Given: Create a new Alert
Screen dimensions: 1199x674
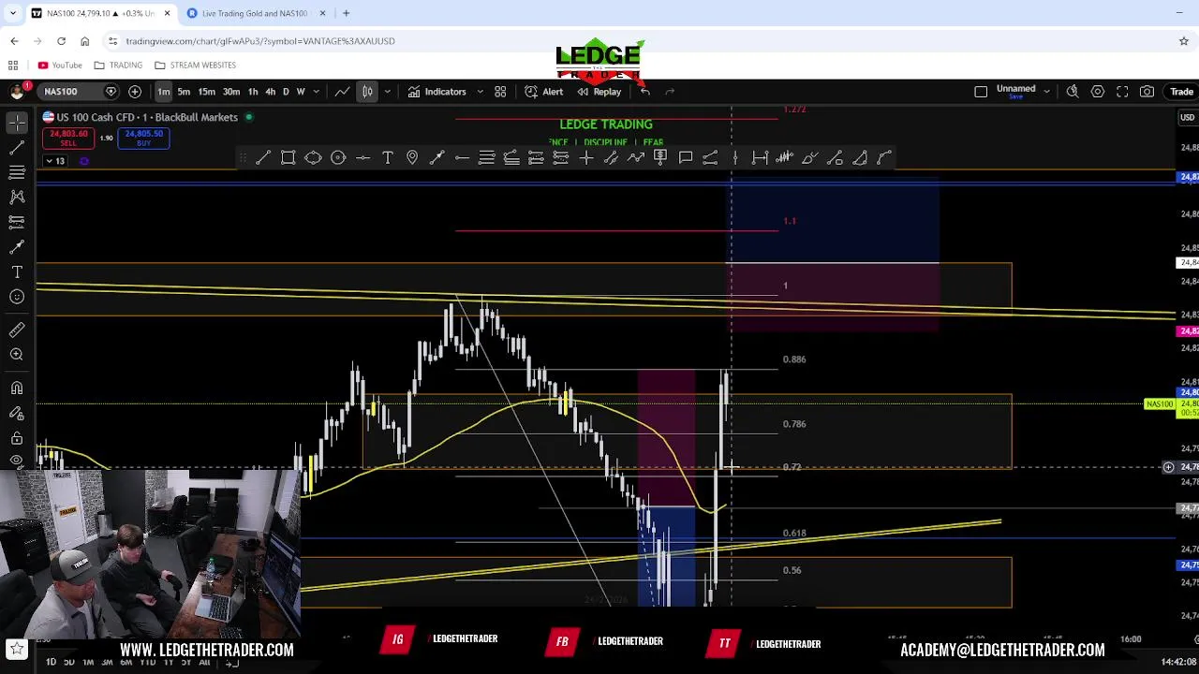Looking at the screenshot, I should coord(544,92).
